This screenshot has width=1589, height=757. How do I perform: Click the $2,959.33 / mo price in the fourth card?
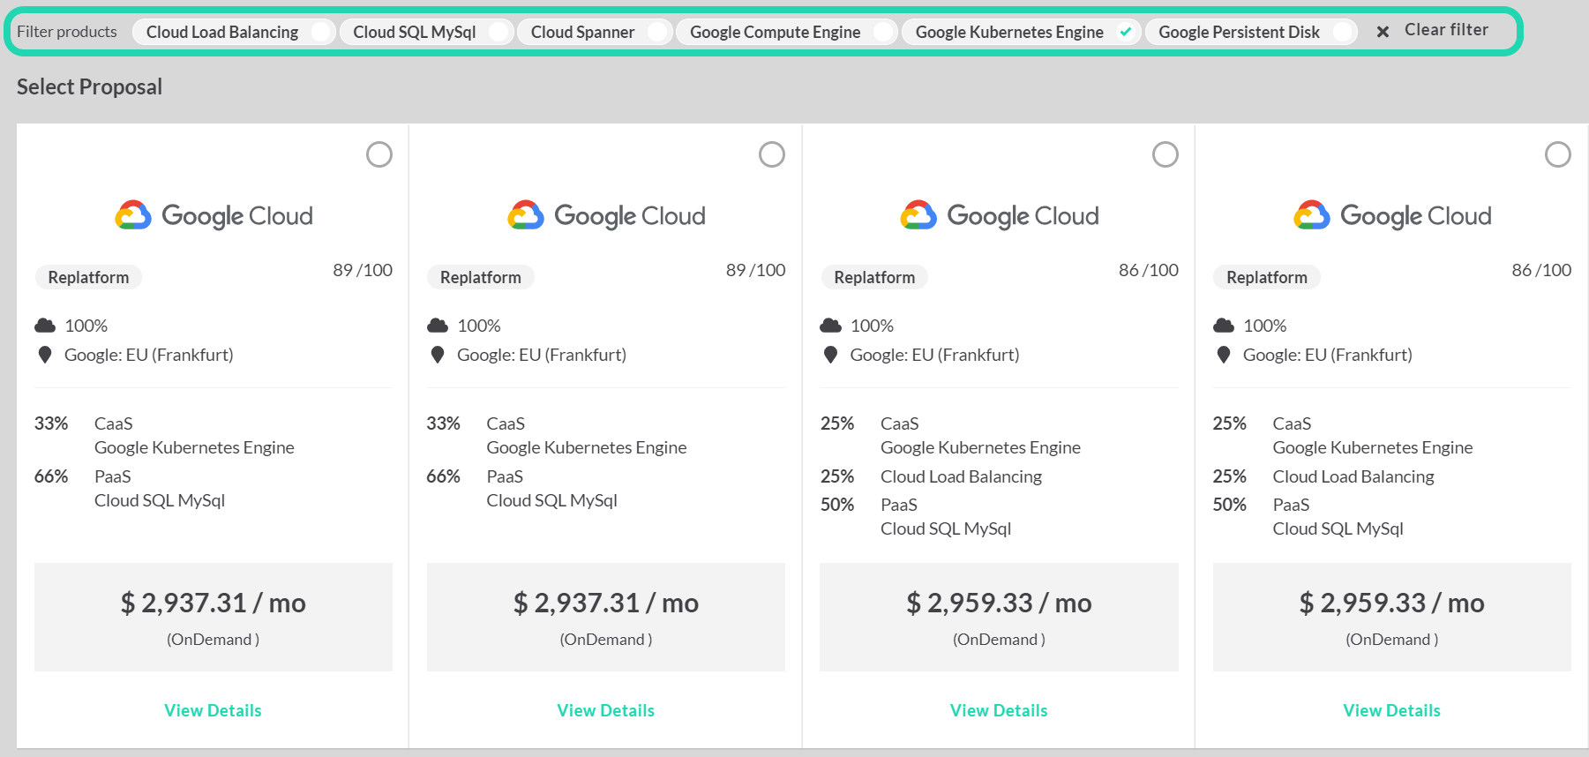(1392, 603)
